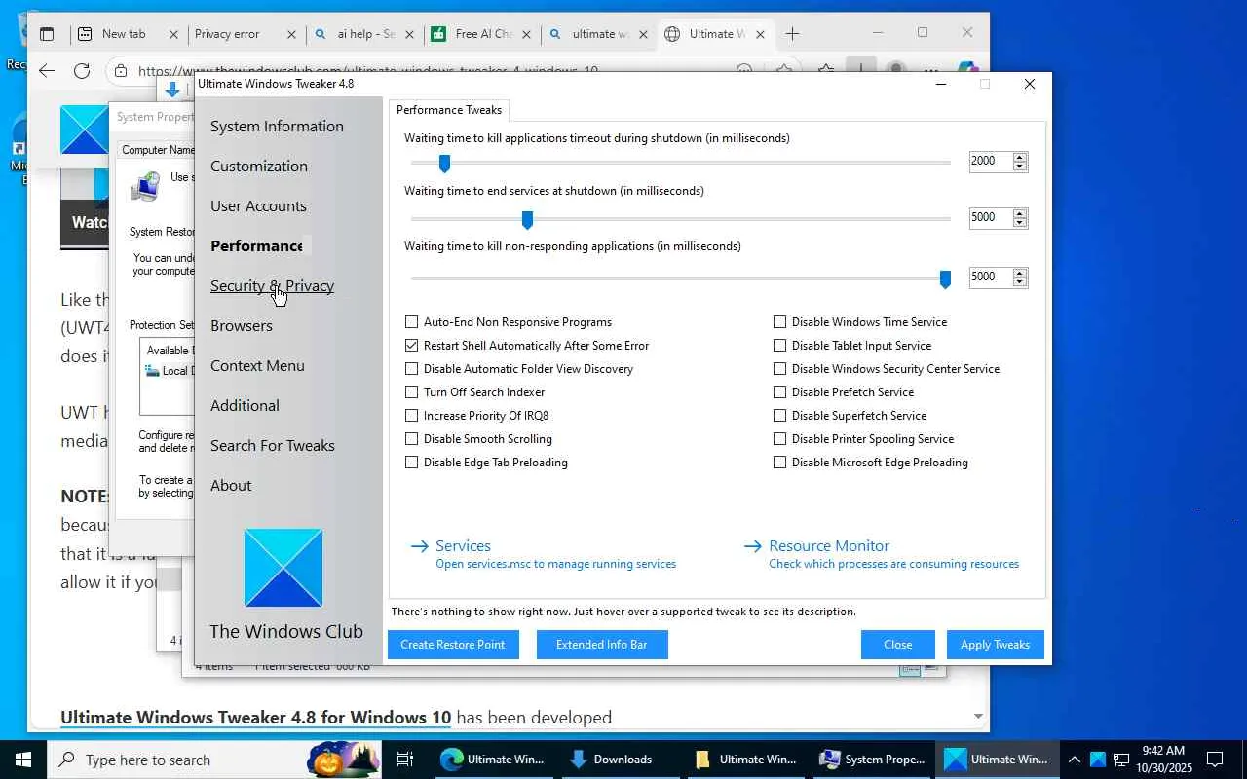
Task: Enable Auto-End Non Responsive Programs
Action: [x=411, y=322]
